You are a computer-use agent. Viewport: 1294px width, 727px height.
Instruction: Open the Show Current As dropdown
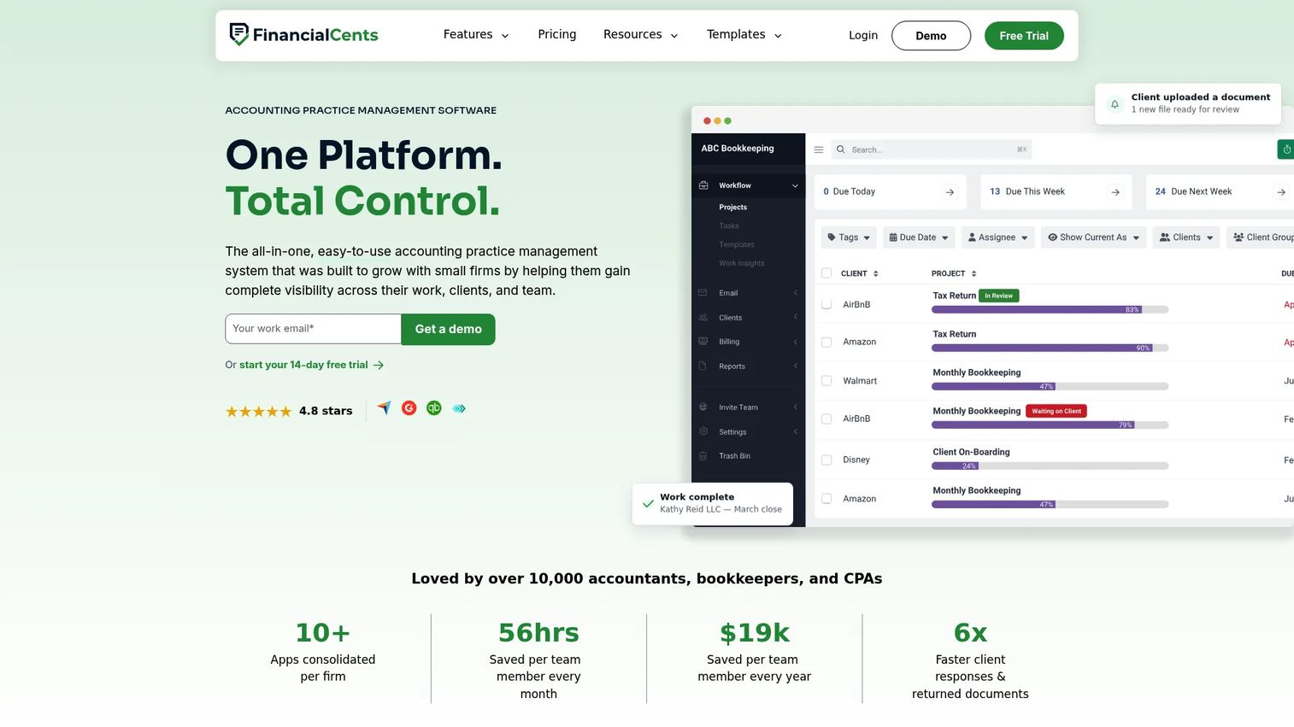tap(1094, 237)
